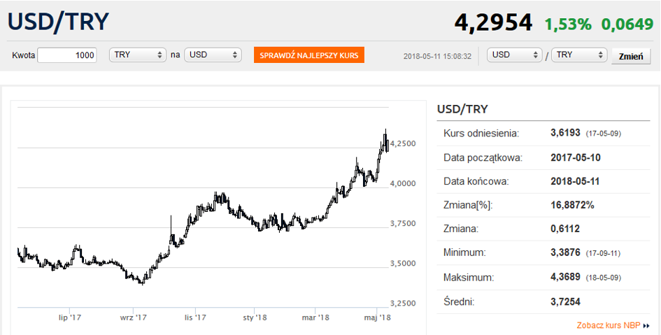Viewport: 661px width, 335px height.
Task: Click the green 1,53% change value
Action: click(568, 24)
